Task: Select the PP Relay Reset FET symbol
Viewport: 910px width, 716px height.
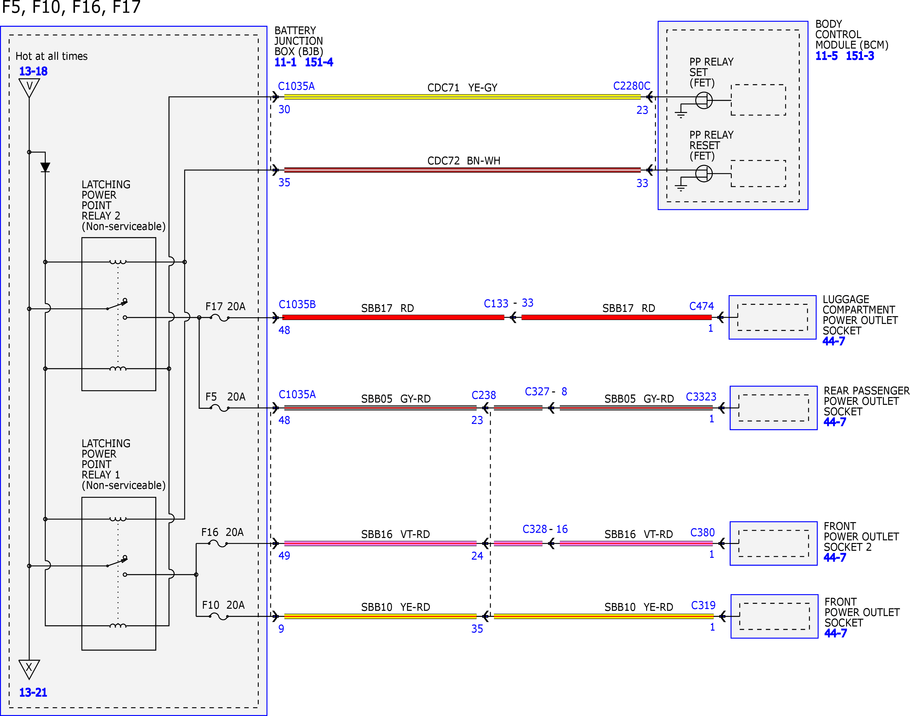Action: 704,174
